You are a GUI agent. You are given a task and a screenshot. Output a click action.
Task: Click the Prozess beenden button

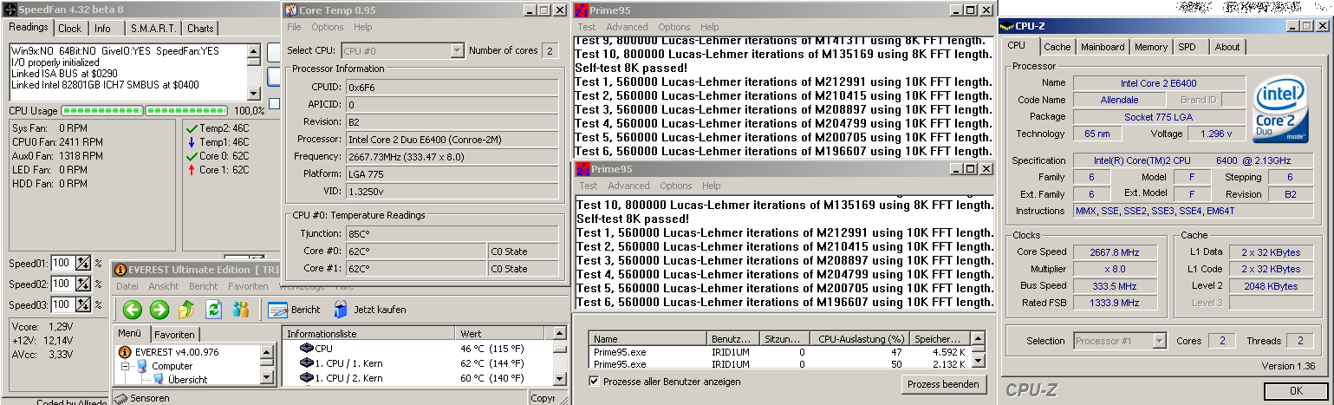click(943, 384)
